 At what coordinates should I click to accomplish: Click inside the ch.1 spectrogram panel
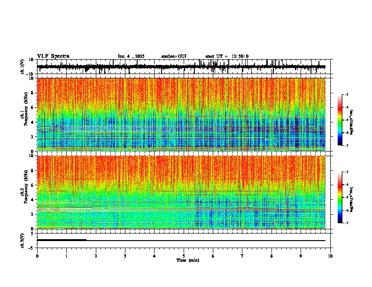(x=181, y=114)
